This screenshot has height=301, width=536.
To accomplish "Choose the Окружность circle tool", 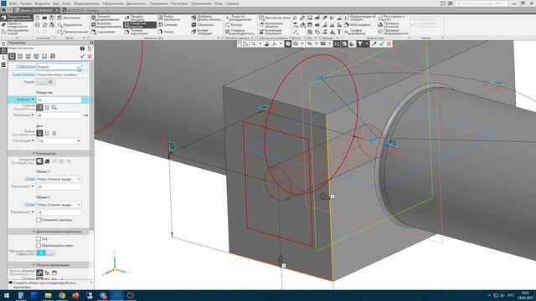I will 70,25.
